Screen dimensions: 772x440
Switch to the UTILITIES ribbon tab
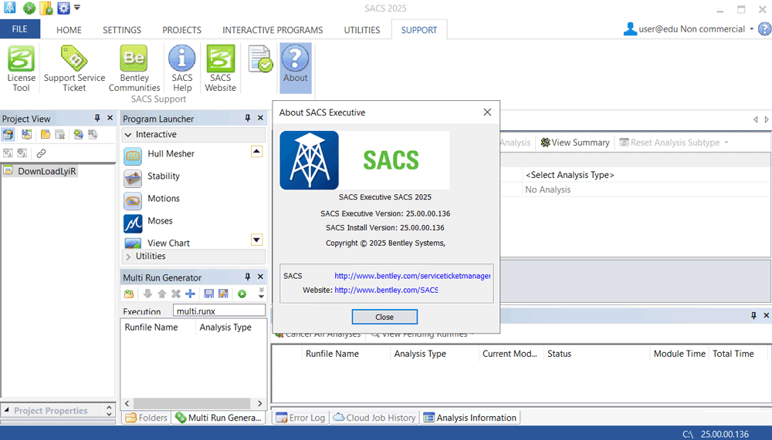click(x=362, y=30)
